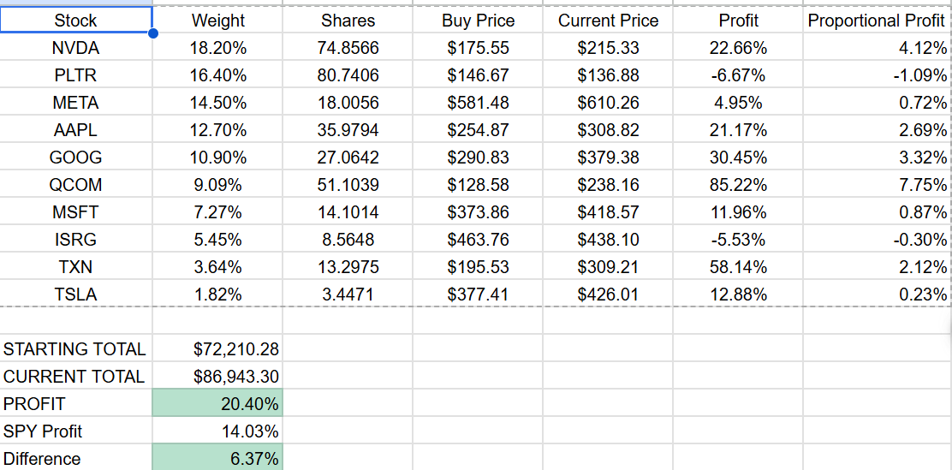
Task: Click the TSLA stock cell
Action: 76,294
